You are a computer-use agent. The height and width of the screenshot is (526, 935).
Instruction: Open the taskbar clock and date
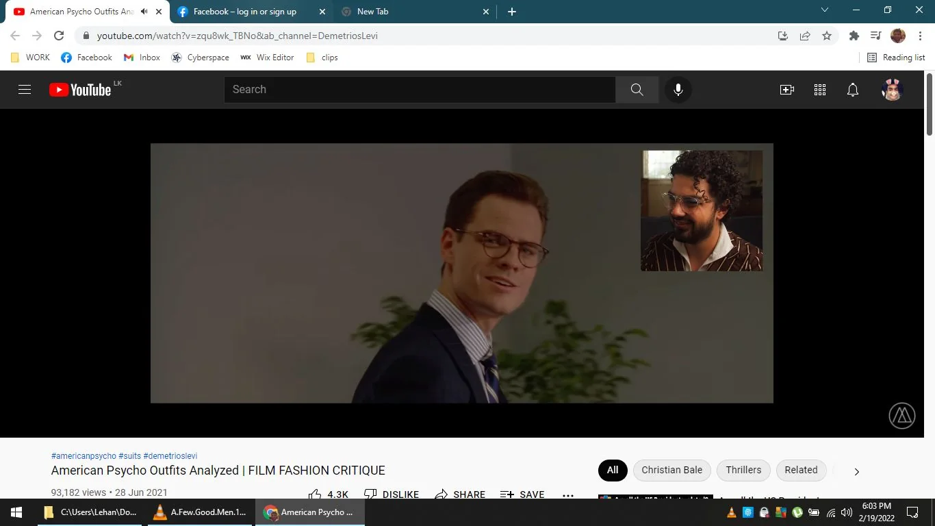point(877,512)
